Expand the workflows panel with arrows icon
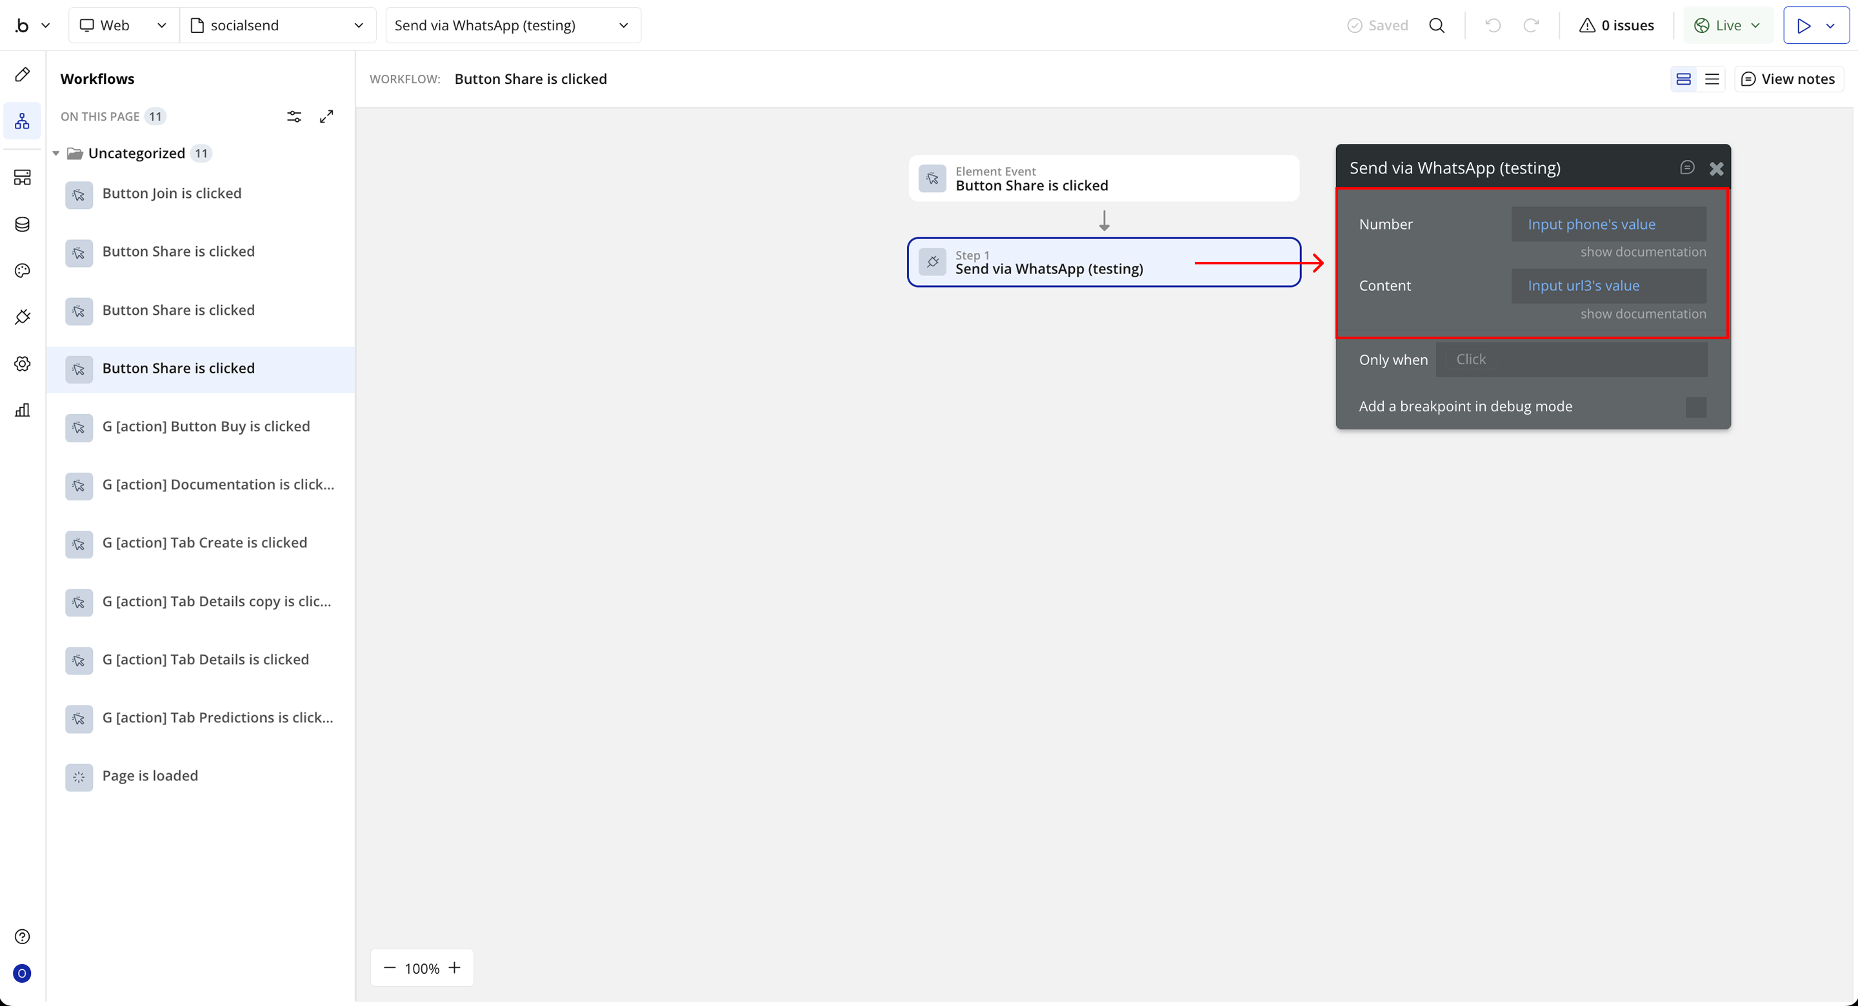This screenshot has height=1006, width=1858. pyautogui.click(x=326, y=116)
